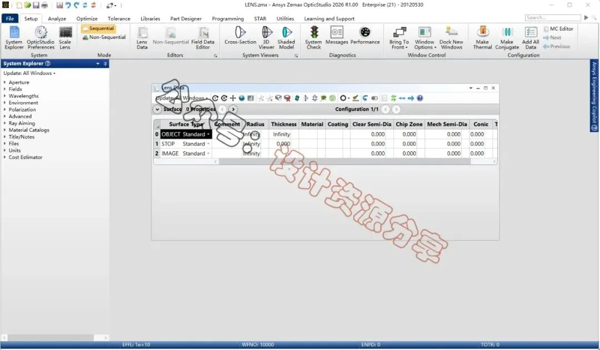Open Bring To Front dropdown
The image size is (600, 350).
(399, 37)
